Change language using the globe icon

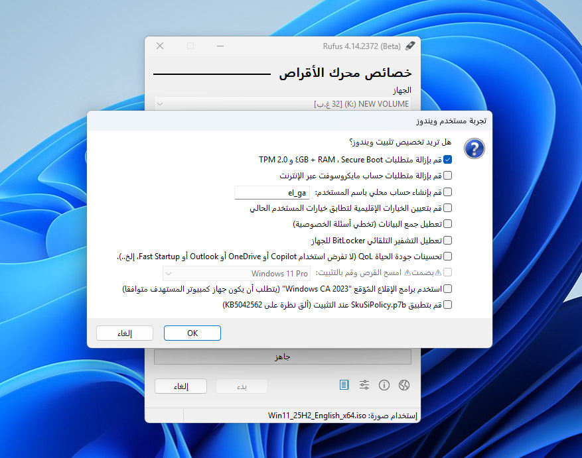[403, 384]
